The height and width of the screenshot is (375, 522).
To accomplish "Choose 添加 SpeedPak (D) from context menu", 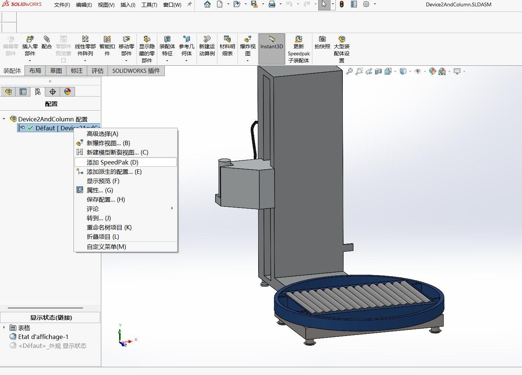I will (125, 162).
